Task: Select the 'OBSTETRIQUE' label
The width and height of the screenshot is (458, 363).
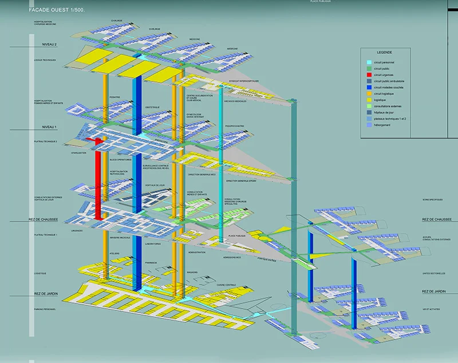Action: (152, 108)
